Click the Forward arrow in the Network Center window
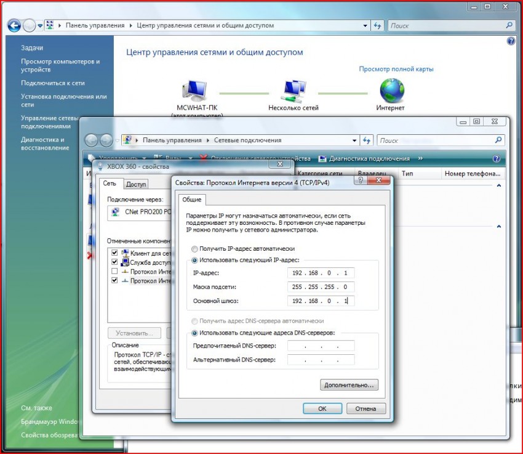Screen dimensions: 523x454 tap(30, 25)
